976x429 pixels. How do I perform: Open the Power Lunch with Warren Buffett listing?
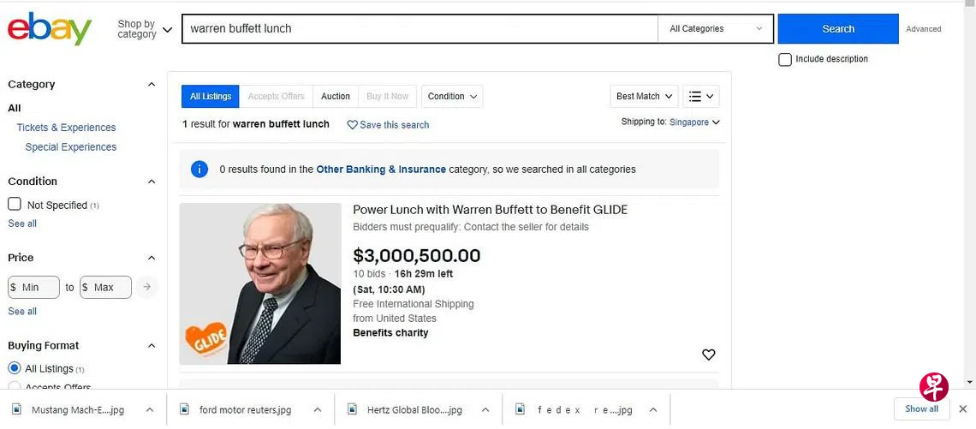[x=490, y=210]
